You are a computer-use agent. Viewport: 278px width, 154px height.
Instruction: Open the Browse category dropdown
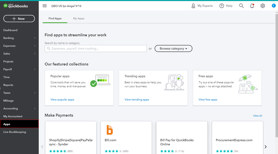click(x=173, y=49)
